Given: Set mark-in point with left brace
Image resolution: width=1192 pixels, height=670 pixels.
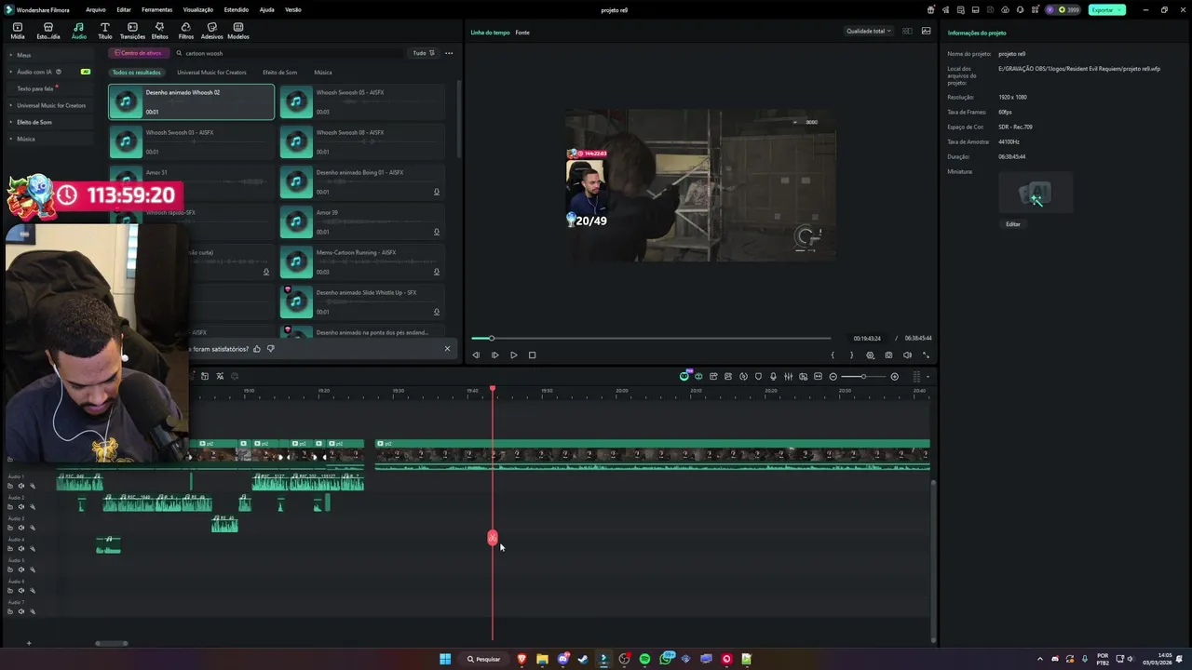Looking at the screenshot, I should pos(833,355).
